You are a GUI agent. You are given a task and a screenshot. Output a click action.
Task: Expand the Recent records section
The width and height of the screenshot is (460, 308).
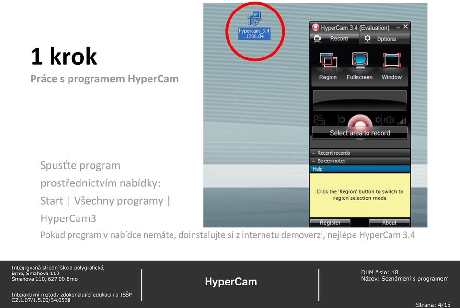(360, 153)
